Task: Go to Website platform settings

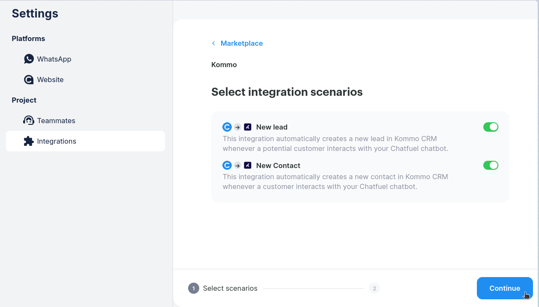Action: [x=50, y=80]
